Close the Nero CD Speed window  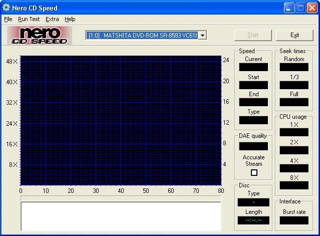[312, 8]
